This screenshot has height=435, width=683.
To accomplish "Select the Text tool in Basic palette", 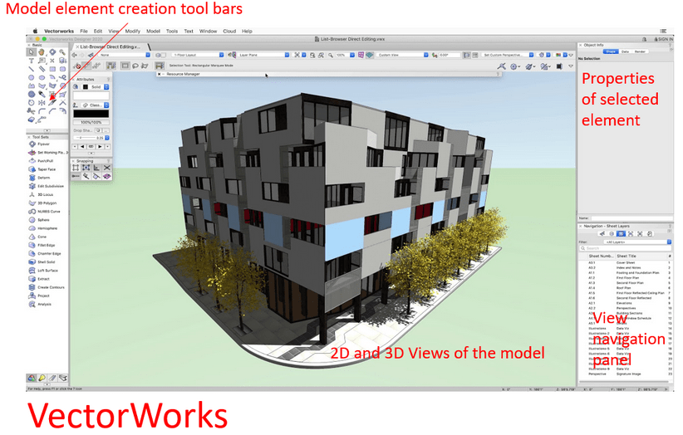I will point(32,61).
